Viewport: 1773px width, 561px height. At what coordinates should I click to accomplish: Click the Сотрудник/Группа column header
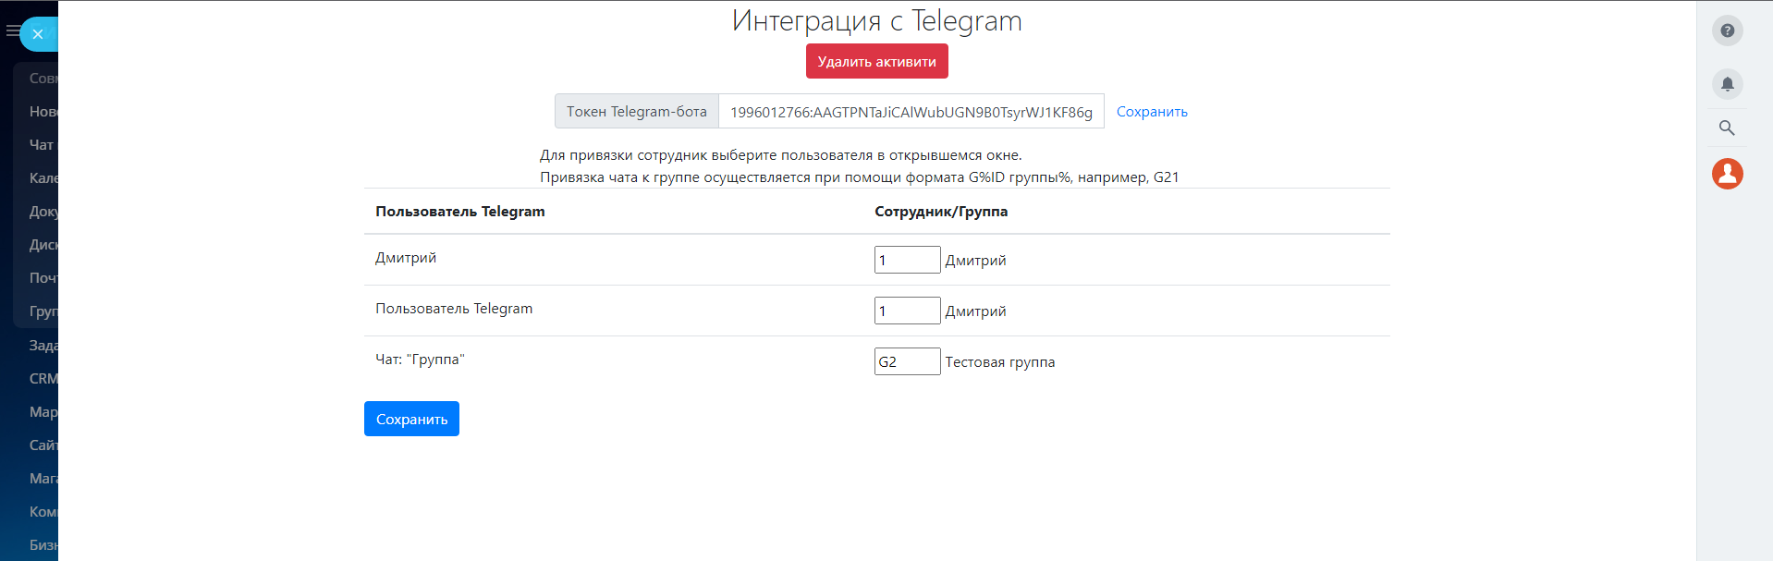coord(941,212)
